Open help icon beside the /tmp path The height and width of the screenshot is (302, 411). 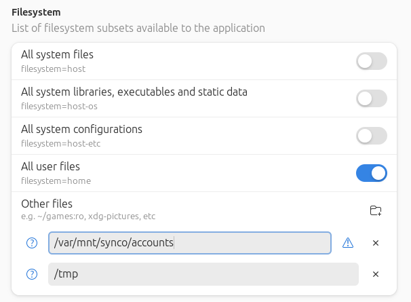click(31, 274)
